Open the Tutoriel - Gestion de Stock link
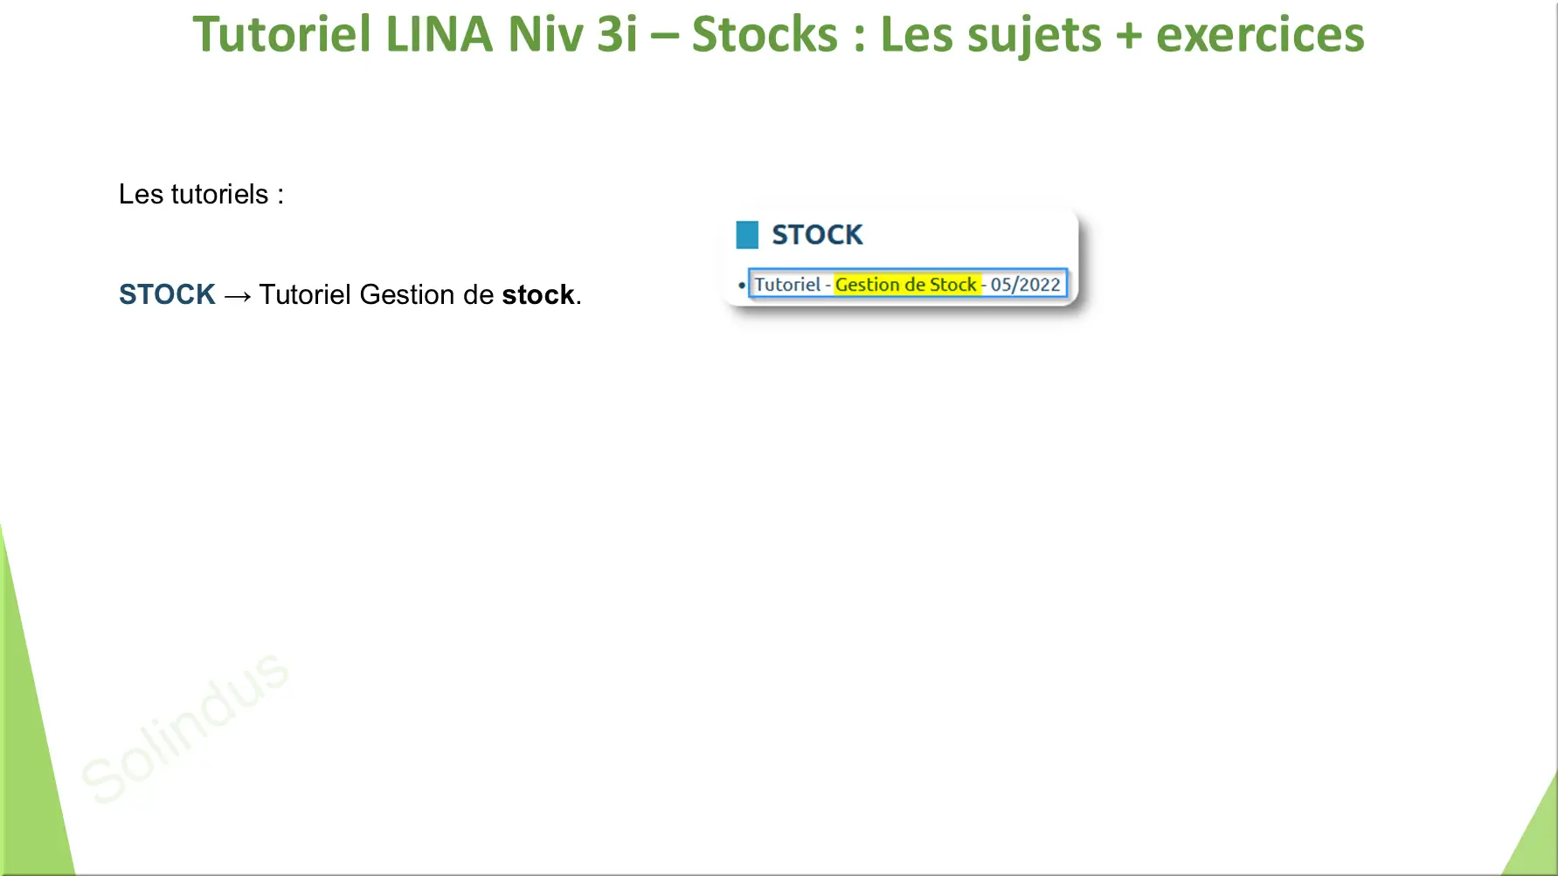The width and height of the screenshot is (1558, 876). (907, 284)
